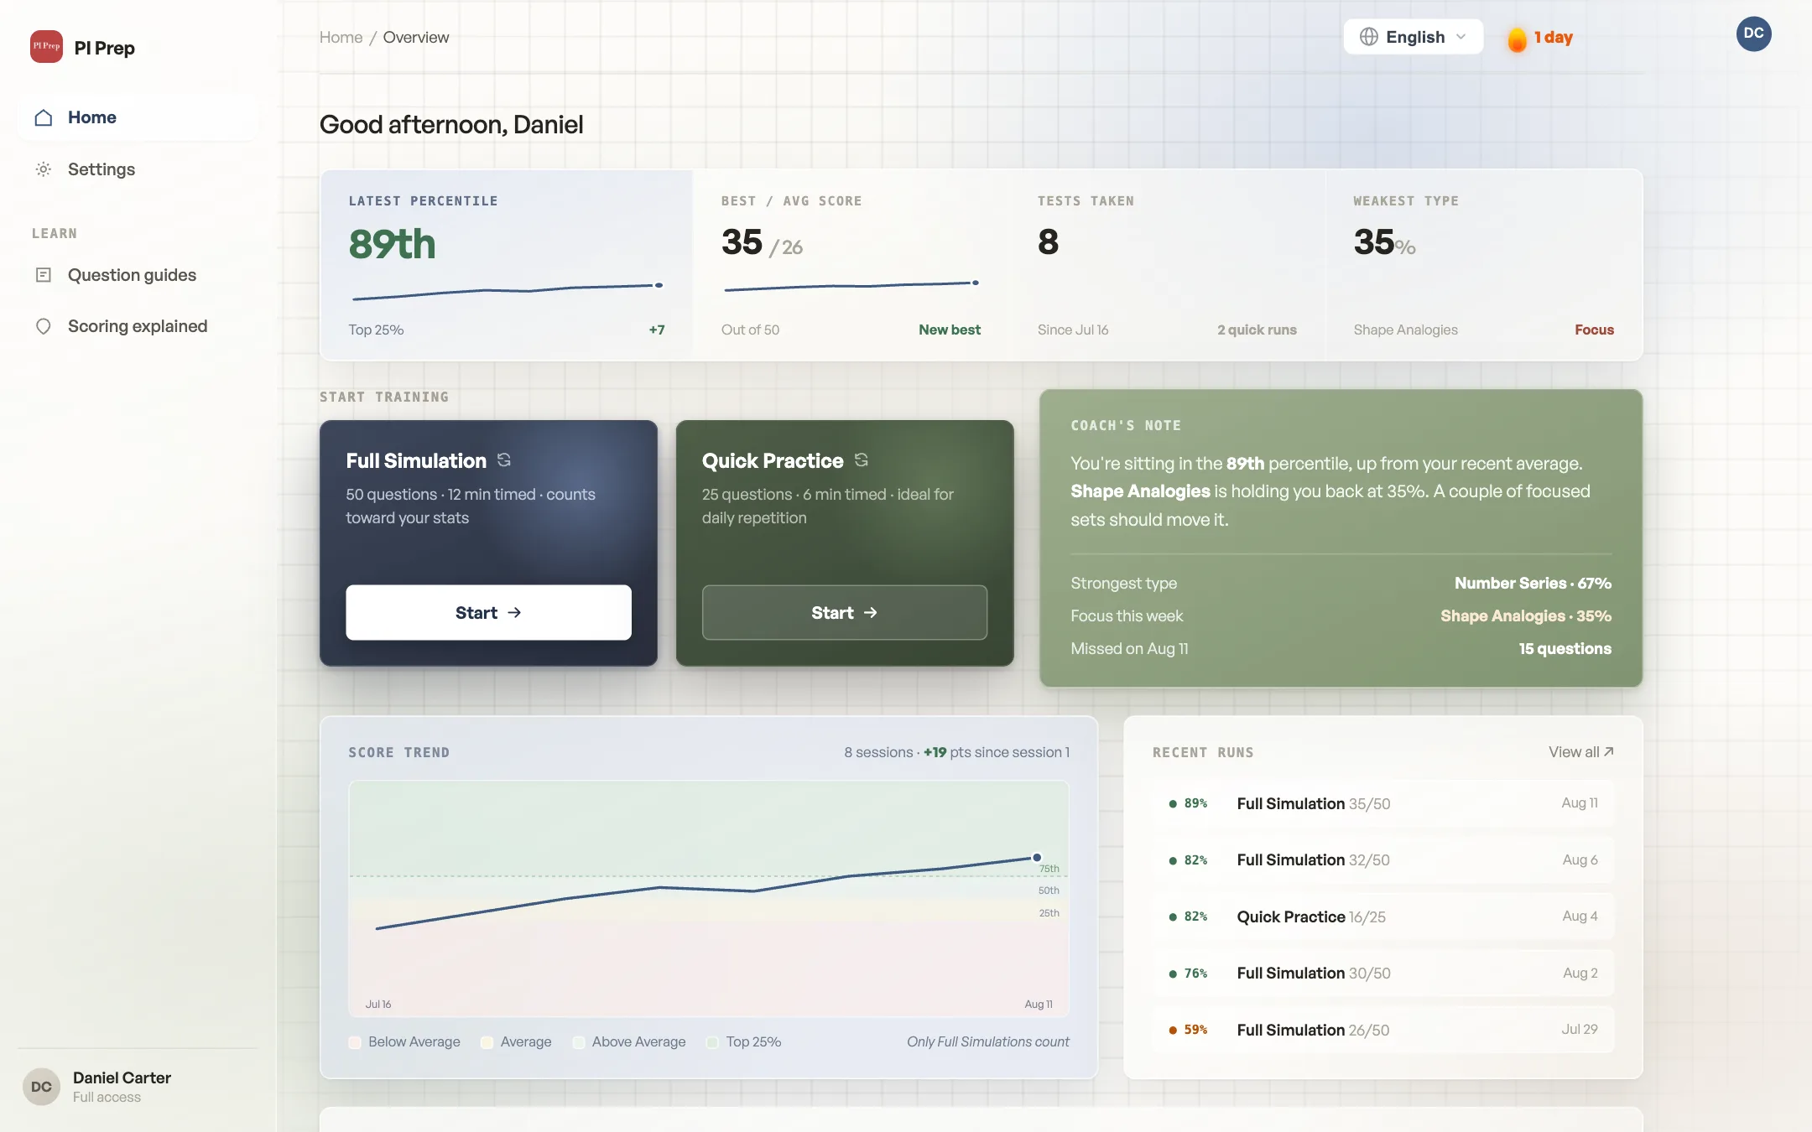Screen dimensions: 1812x1132
Task: Click the Latest Percentile sparkline endpoint
Action: pos(659,285)
